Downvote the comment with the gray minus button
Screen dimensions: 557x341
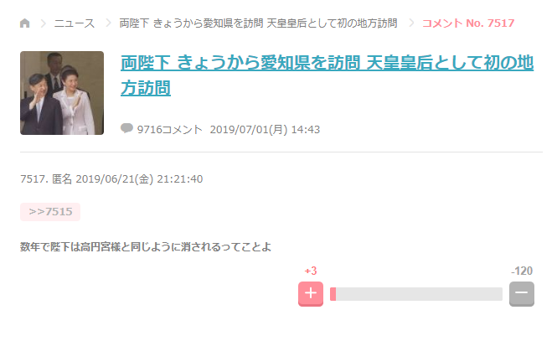[x=522, y=294]
